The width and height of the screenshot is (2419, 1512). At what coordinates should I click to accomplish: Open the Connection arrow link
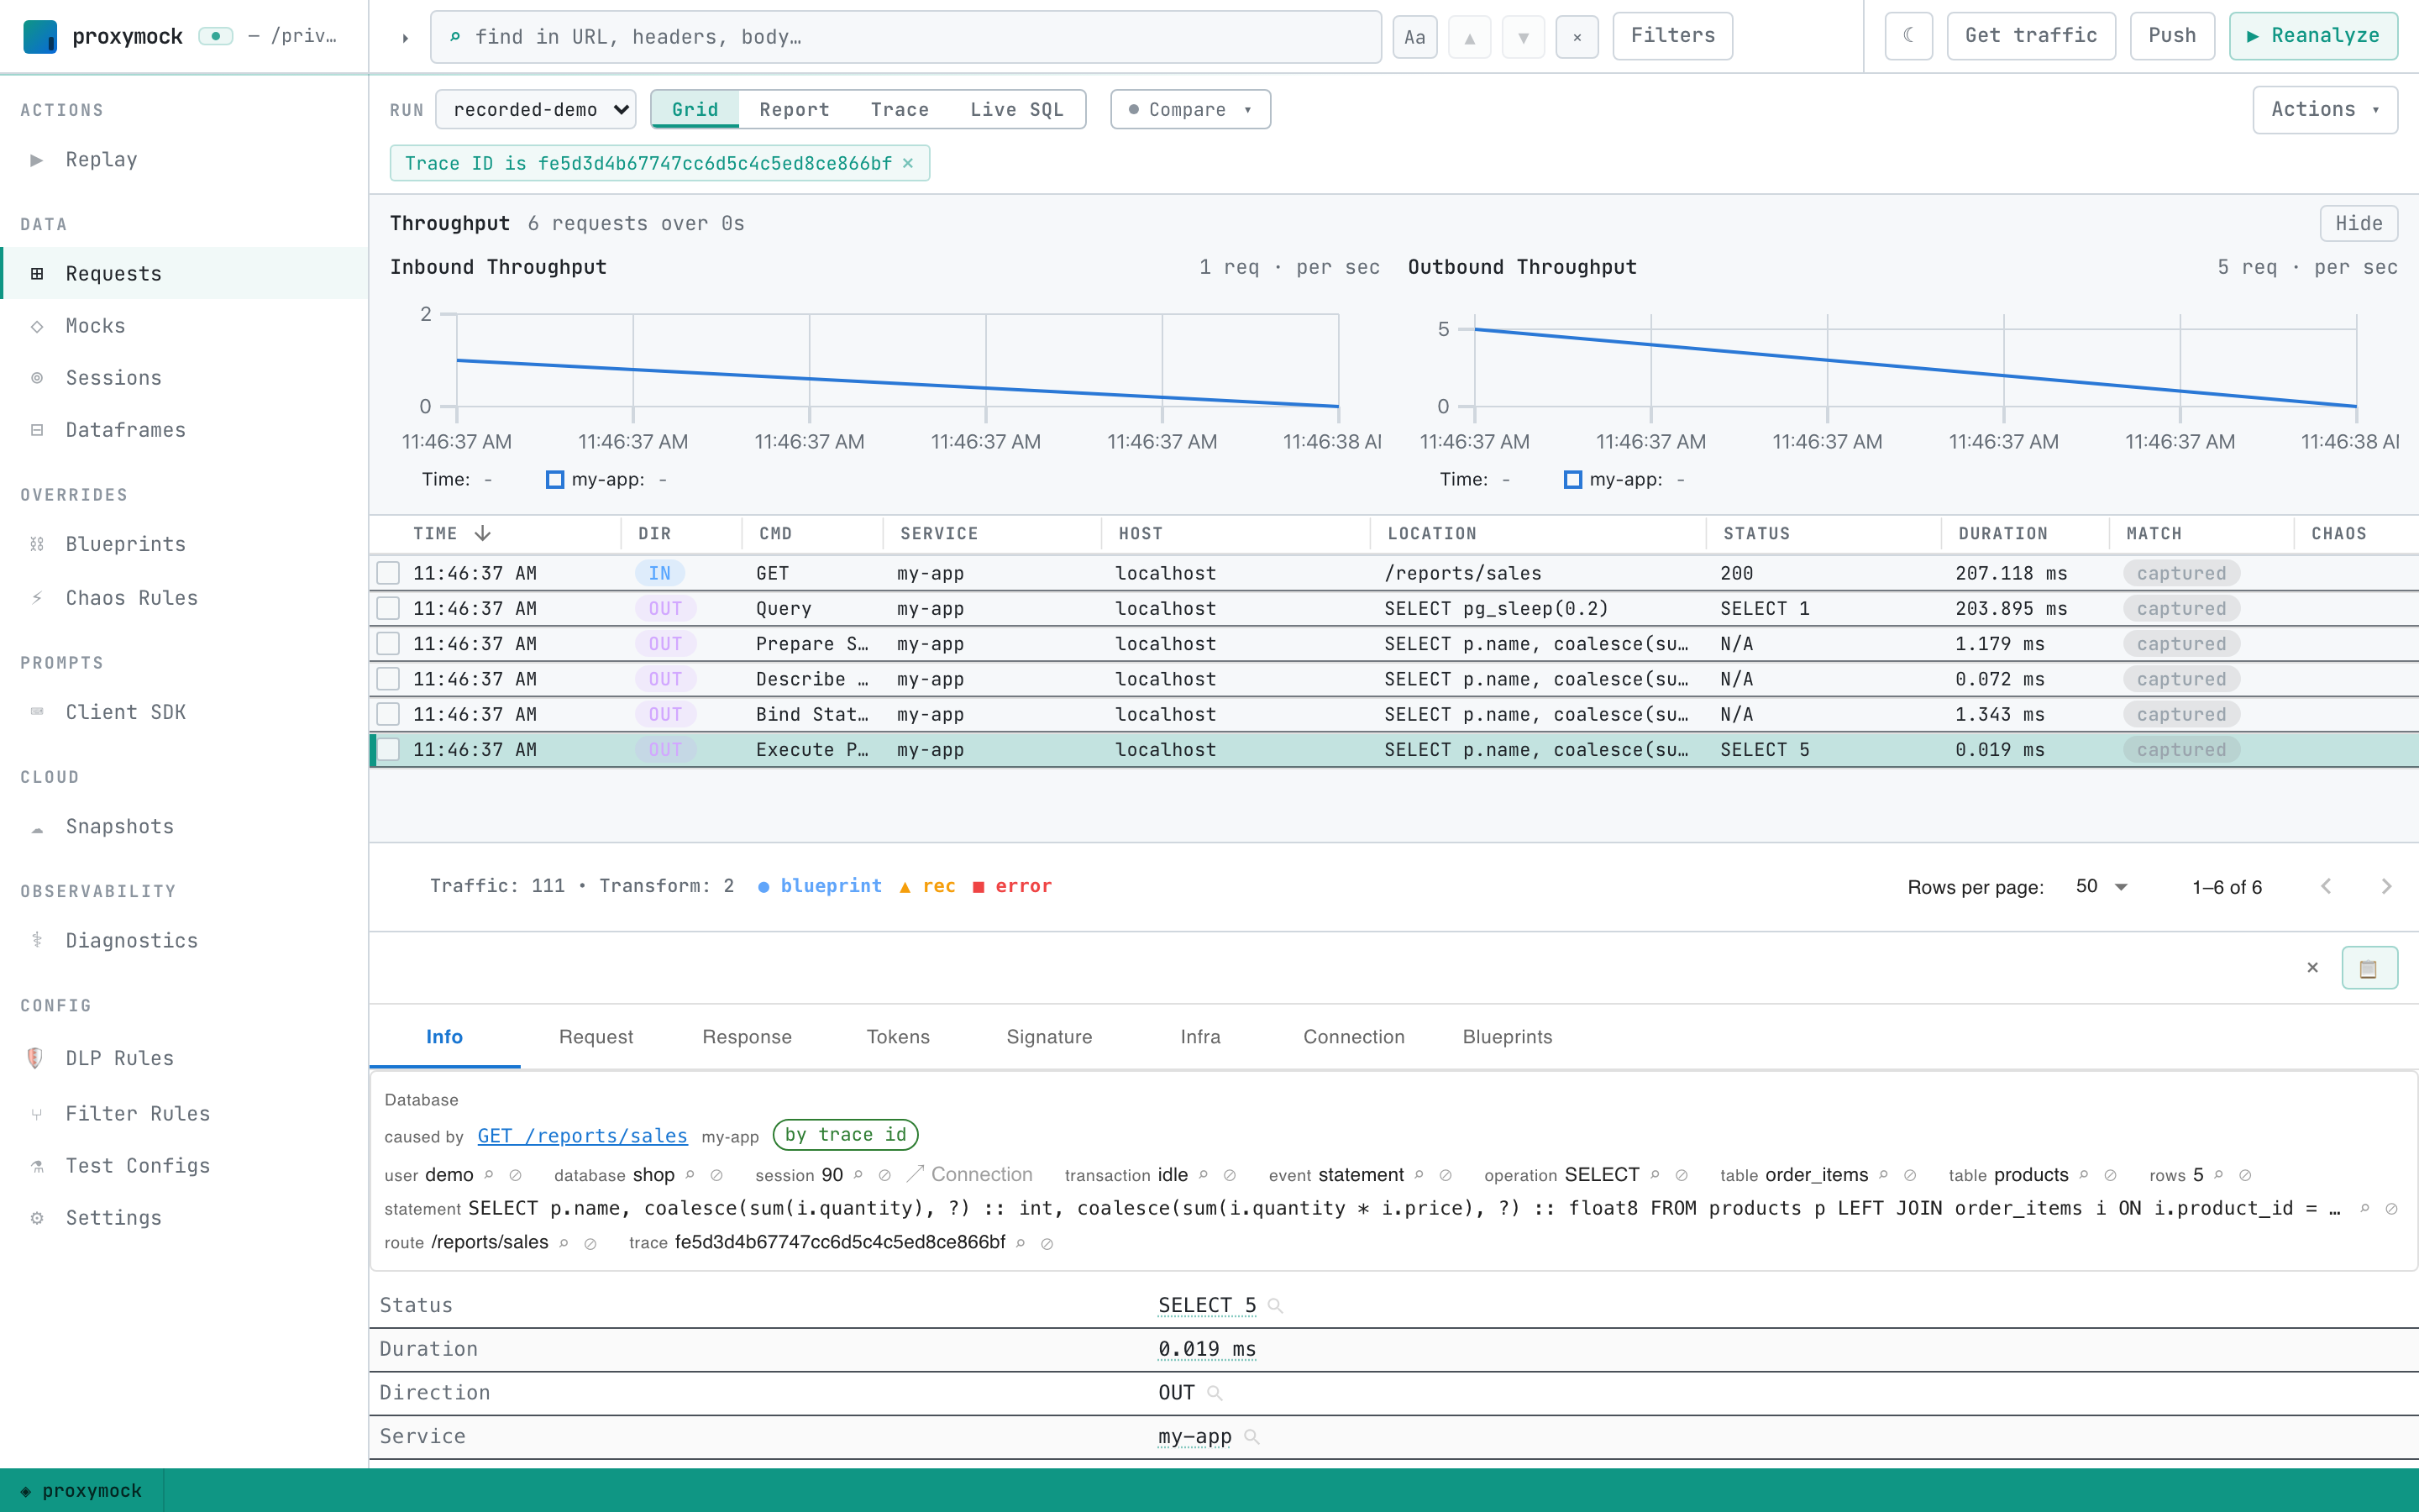pyautogui.click(x=969, y=1174)
